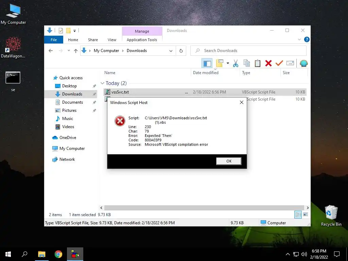Refresh the Downloads folder
Viewport: 348px width, 261px height.
tap(181, 51)
